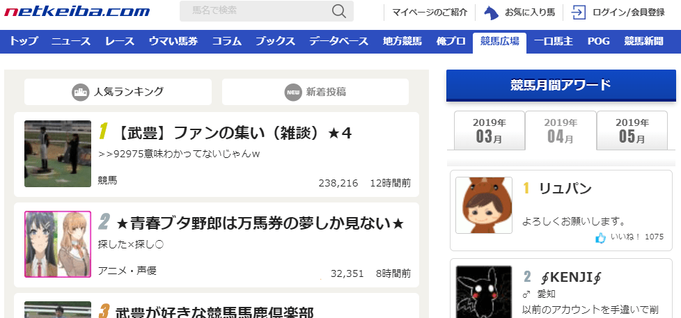
Task: Click the popularity ranking podium icon
Action: (81, 92)
